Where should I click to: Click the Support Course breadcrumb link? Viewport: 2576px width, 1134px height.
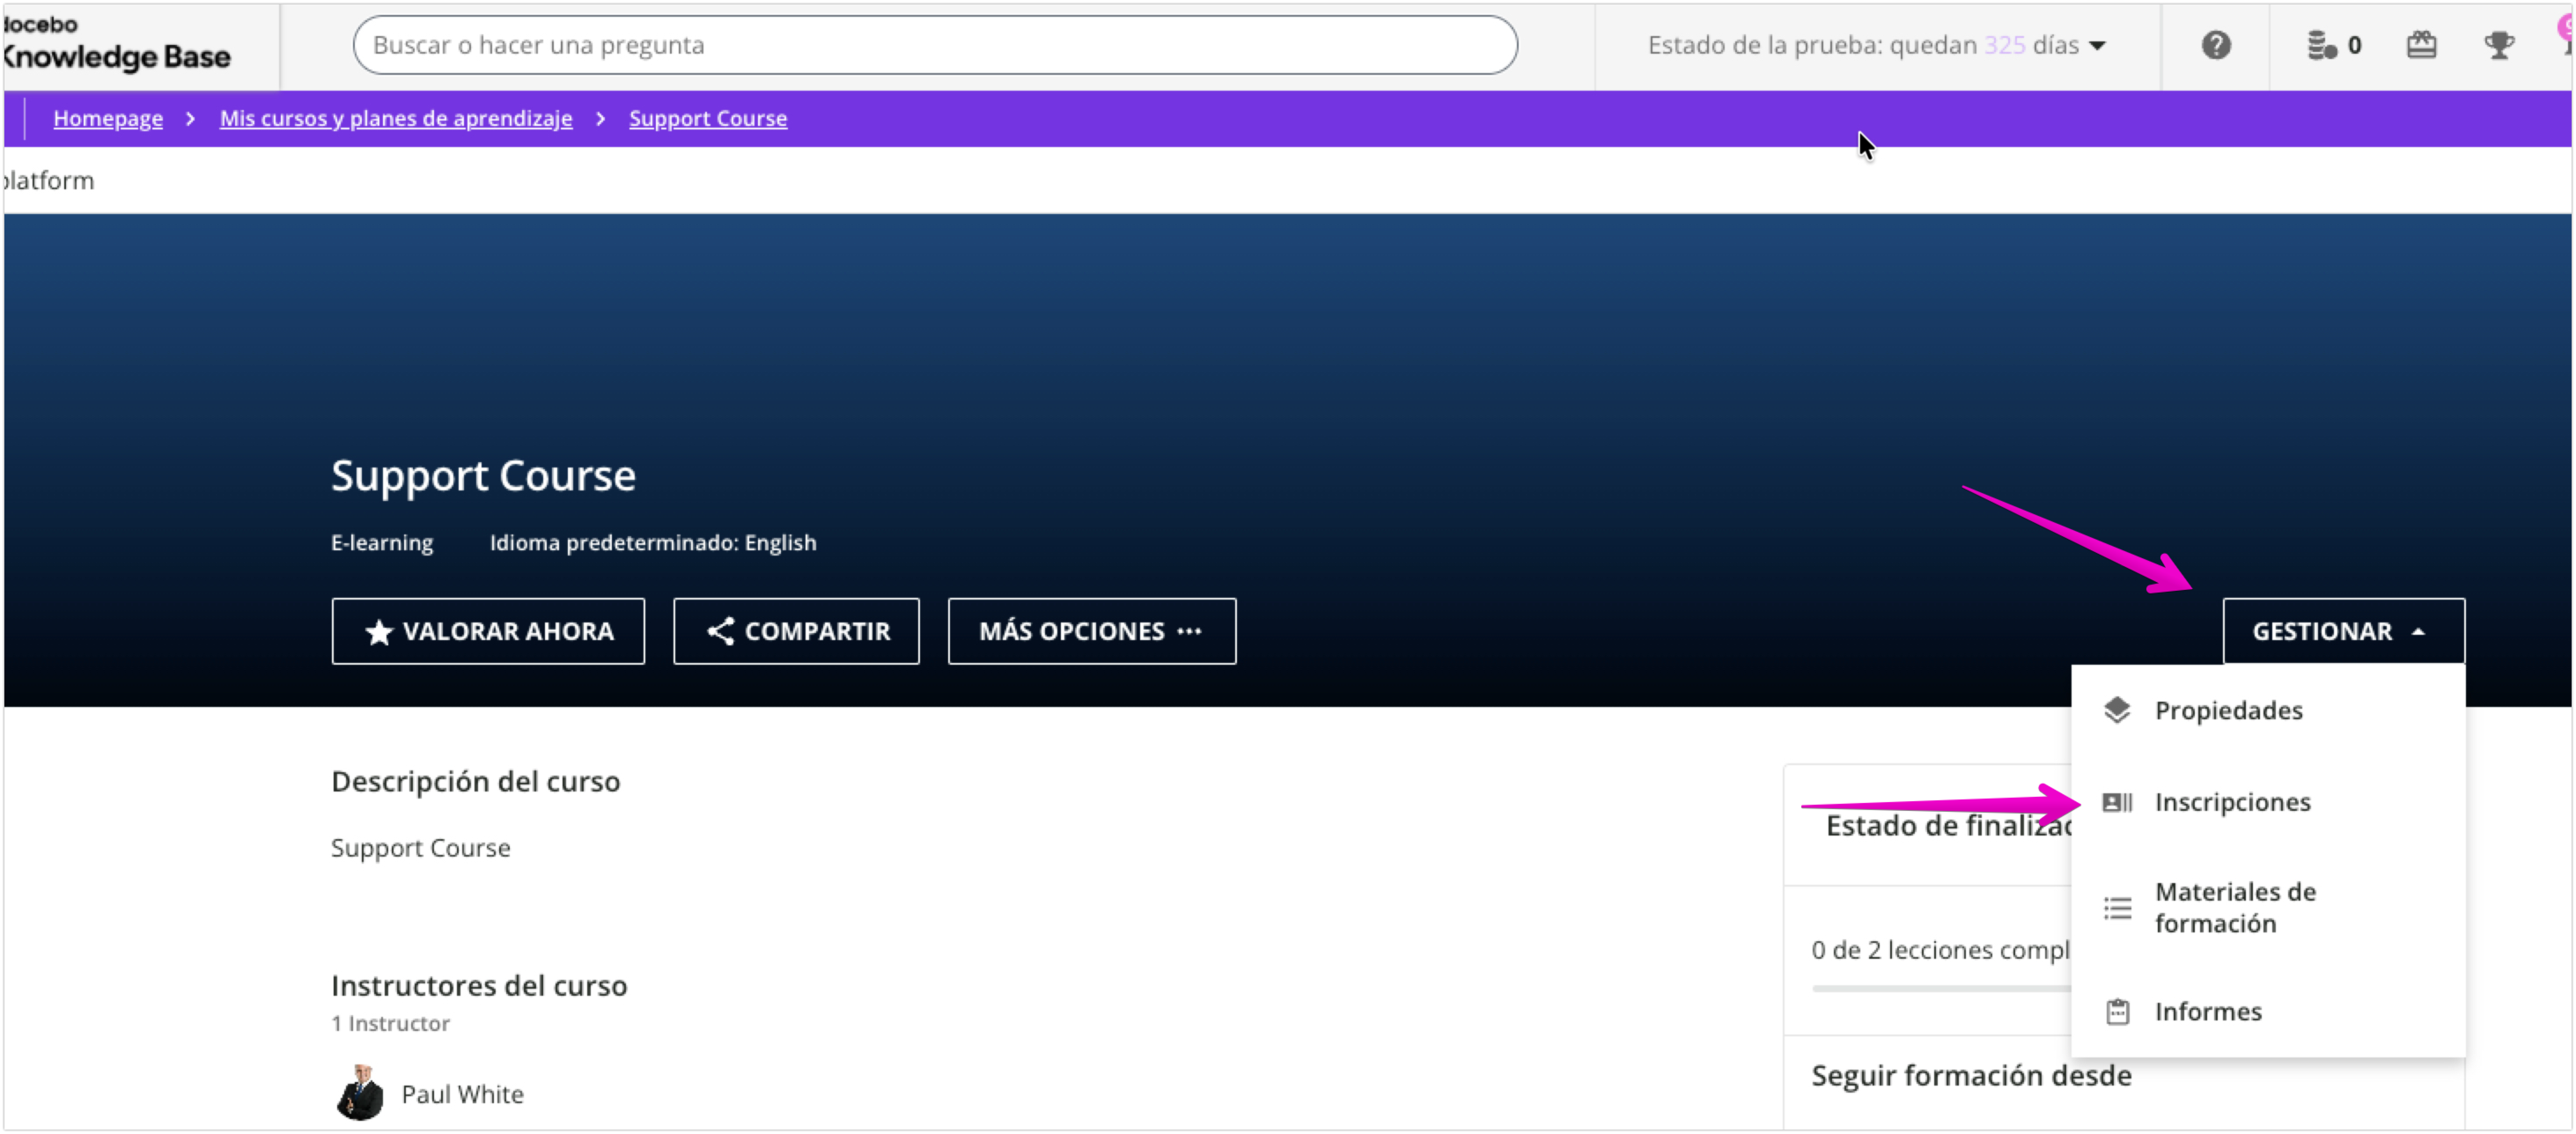click(x=707, y=118)
